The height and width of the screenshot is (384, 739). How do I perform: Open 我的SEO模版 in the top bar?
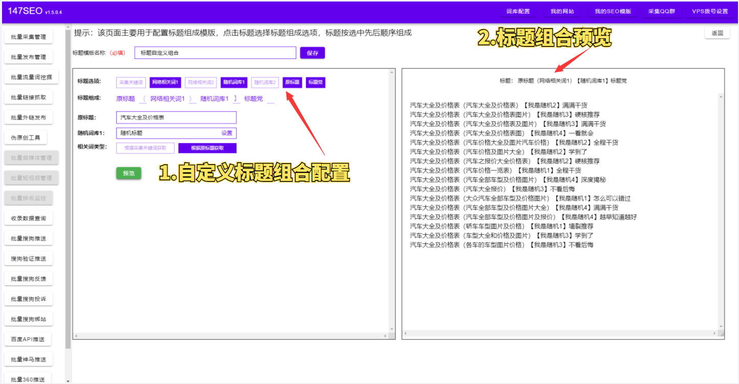(x=613, y=12)
